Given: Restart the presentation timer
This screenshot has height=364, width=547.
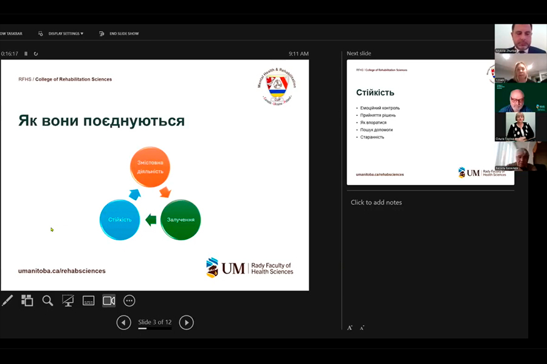Looking at the screenshot, I should tap(36, 53).
